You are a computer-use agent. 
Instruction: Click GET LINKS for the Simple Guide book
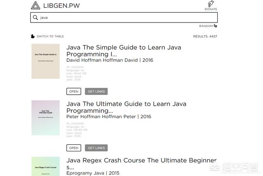96,91
